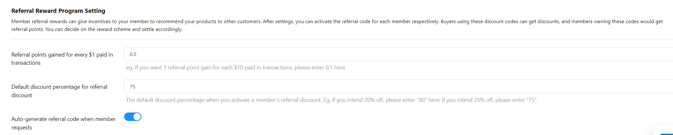Click the "Referral Reward Program Setting" heading
This screenshot has width=673, height=135.
58,11
